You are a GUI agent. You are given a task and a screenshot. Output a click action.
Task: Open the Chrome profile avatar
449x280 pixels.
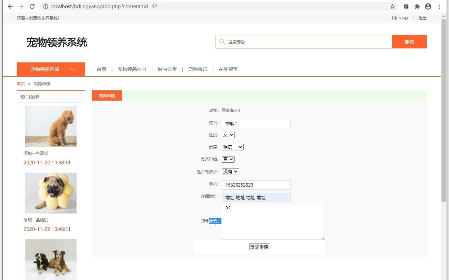coord(428,6)
